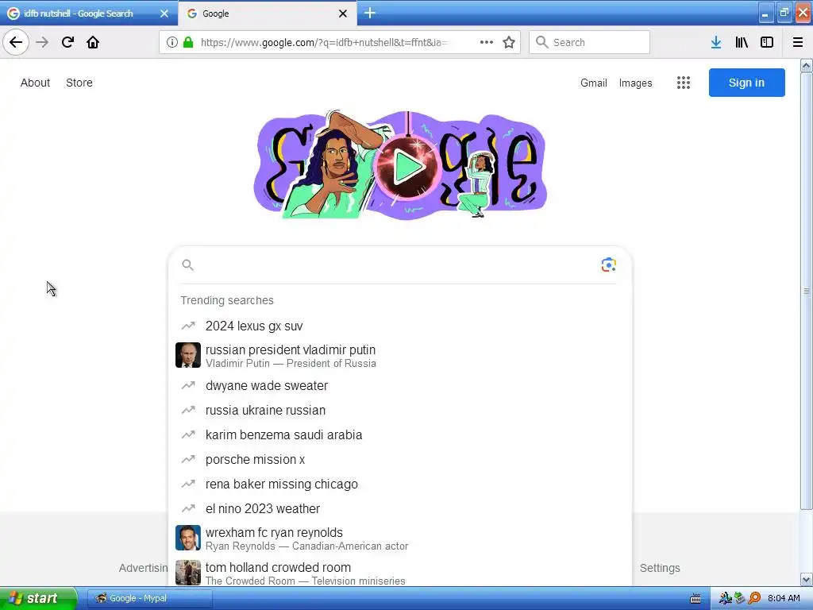Viewport: 813px width, 610px height.
Task: Open the browser hamburger menu
Action: pos(798,42)
